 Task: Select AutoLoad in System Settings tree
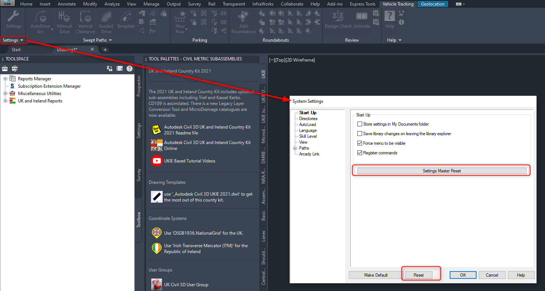pyautogui.click(x=307, y=125)
